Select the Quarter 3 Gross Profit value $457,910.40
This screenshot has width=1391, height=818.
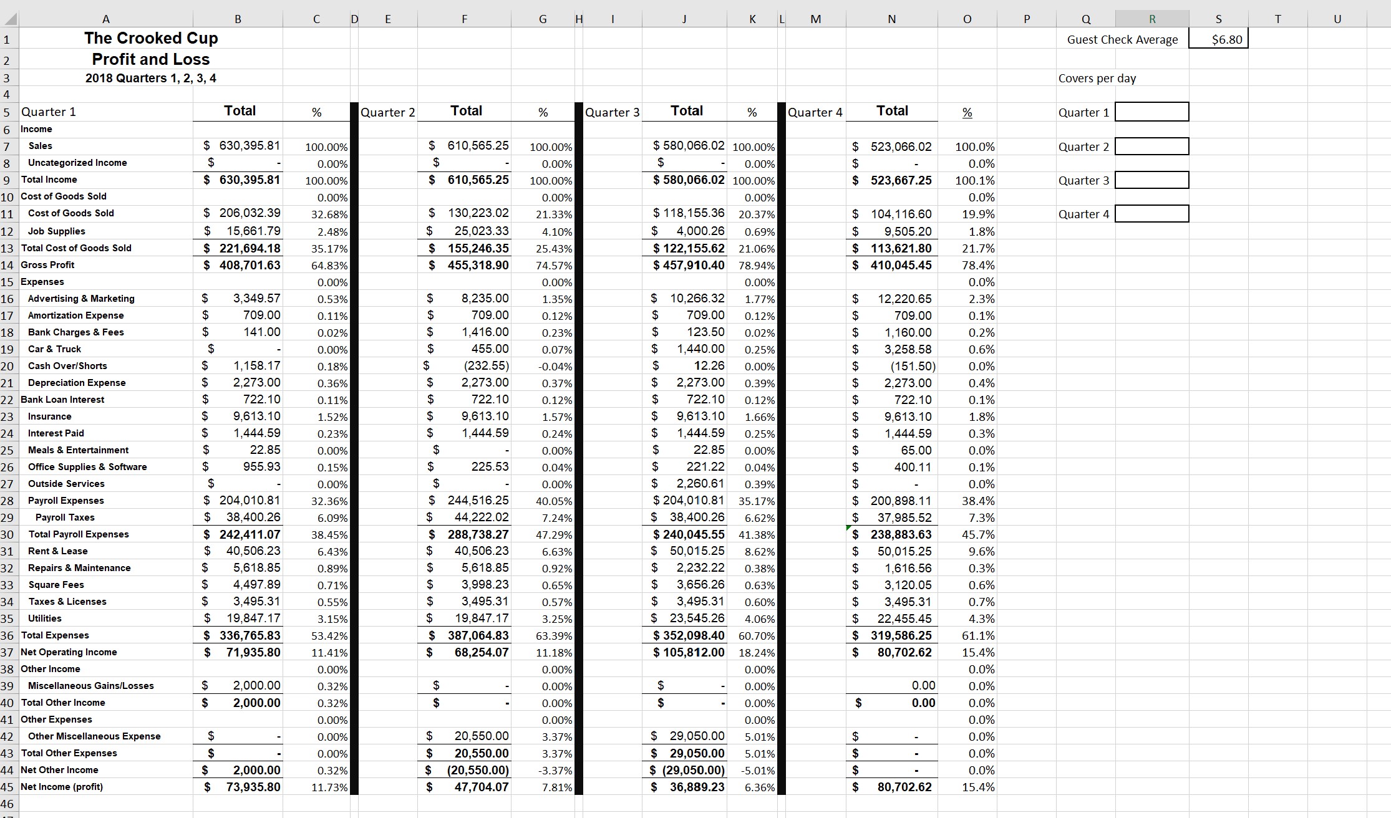click(688, 265)
